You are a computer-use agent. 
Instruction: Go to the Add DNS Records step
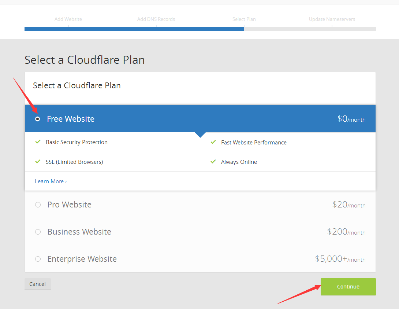[156, 19]
